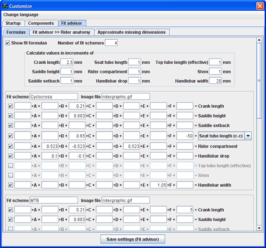Open Approximate missing dimensions tab
Viewport: 266px width, 248px height.
[132, 32]
